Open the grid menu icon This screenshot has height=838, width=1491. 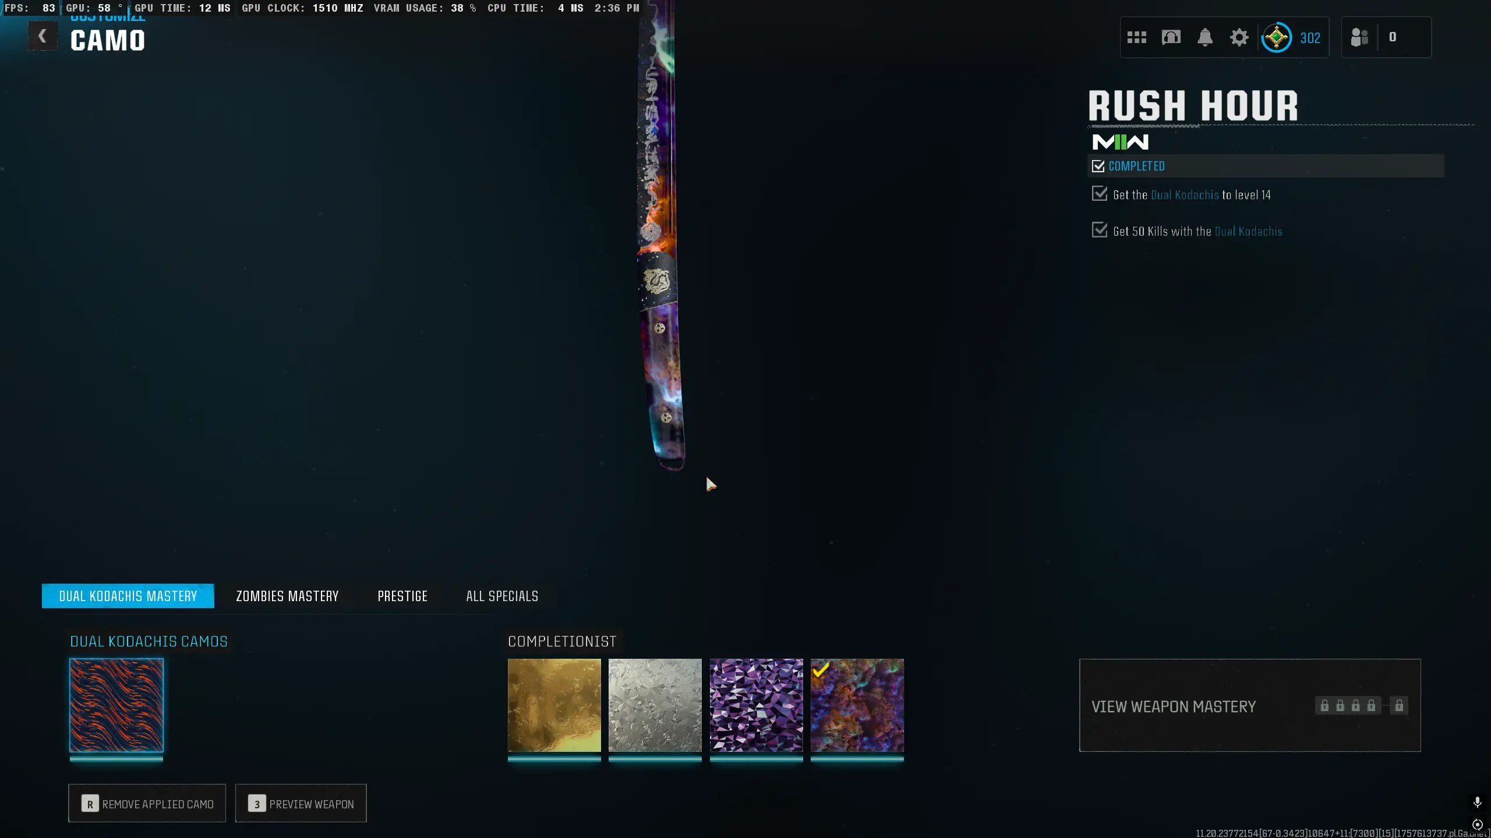(1136, 38)
